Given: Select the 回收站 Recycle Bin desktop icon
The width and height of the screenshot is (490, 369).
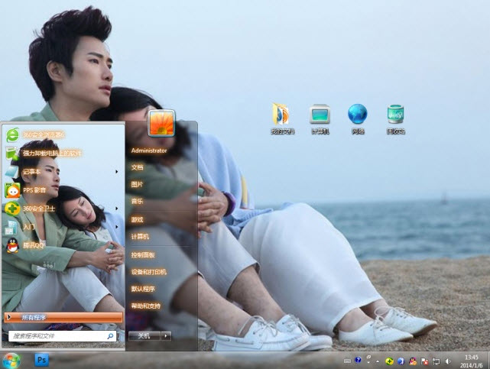Looking at the screenshot, I should [x=396, y=119].
